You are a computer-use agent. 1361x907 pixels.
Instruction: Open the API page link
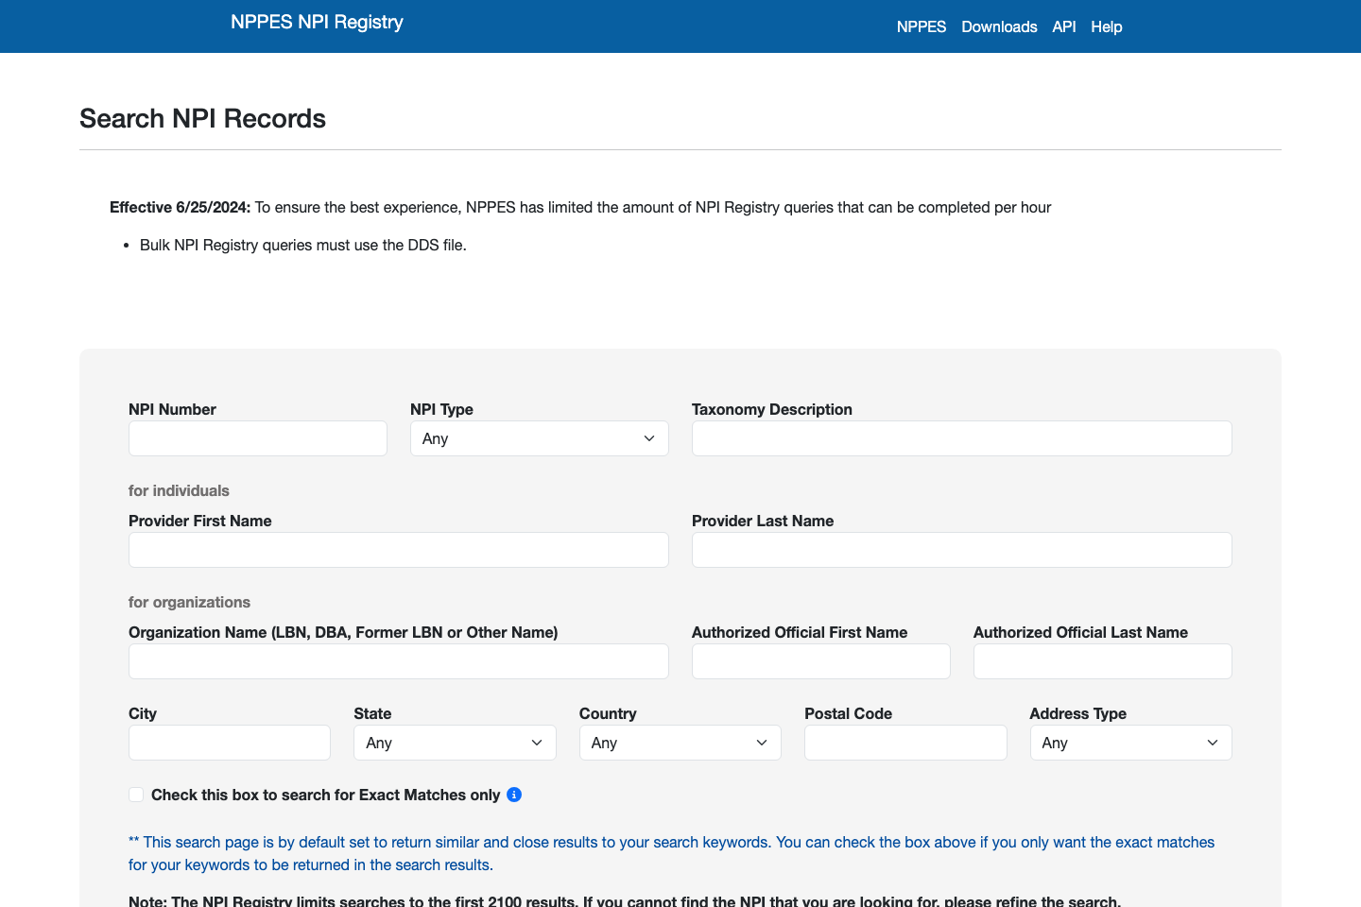tap(1063, 26)
